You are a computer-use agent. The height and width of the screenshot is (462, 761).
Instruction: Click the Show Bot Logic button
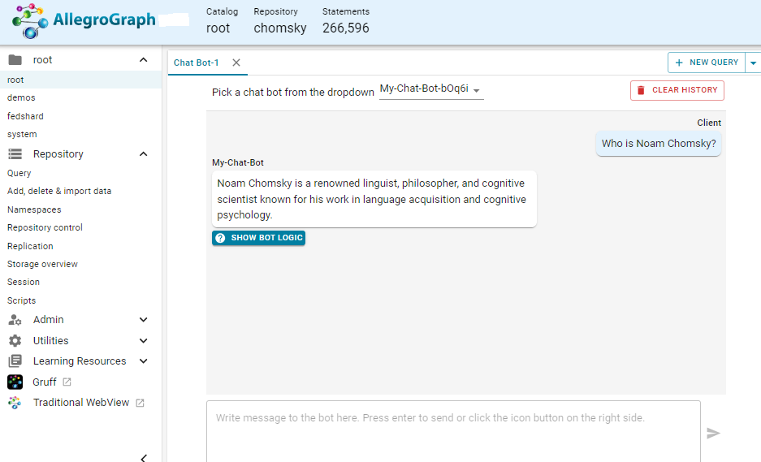pos(258,238)
